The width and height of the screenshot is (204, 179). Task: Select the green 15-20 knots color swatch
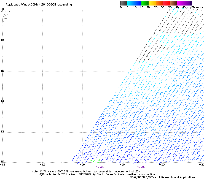(x=145, y=3)
